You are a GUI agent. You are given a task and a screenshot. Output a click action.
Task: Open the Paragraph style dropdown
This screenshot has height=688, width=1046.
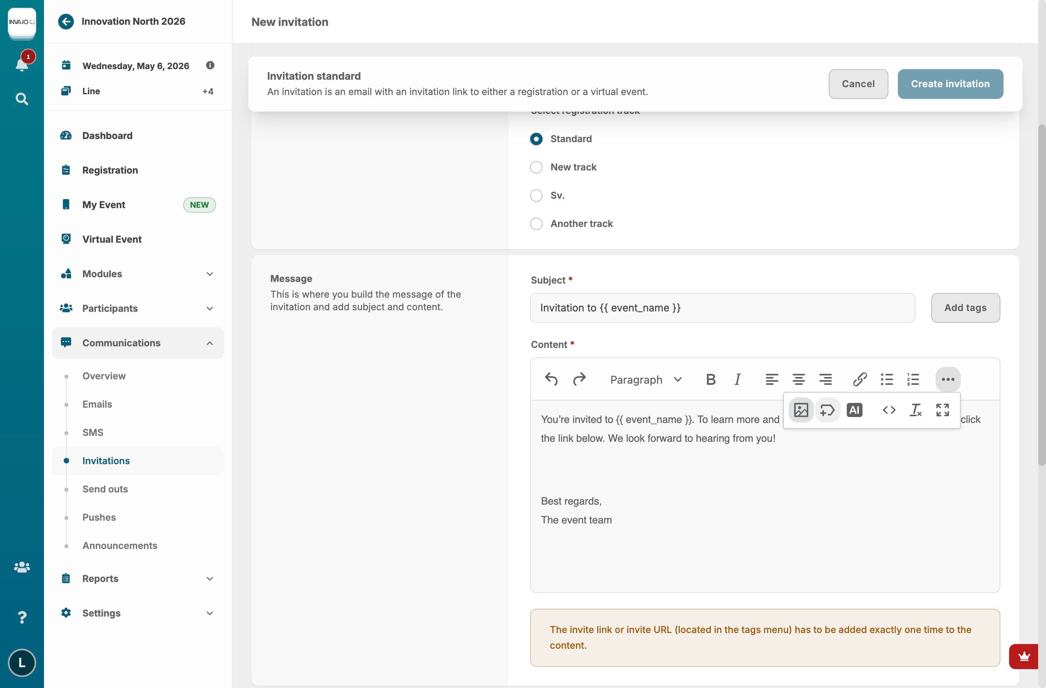coord(645,380)
